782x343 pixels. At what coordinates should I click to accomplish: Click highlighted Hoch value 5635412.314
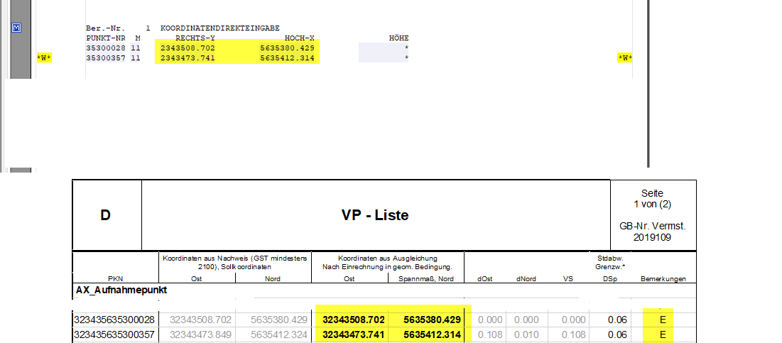pyautogui.click(x=288, y=58)
